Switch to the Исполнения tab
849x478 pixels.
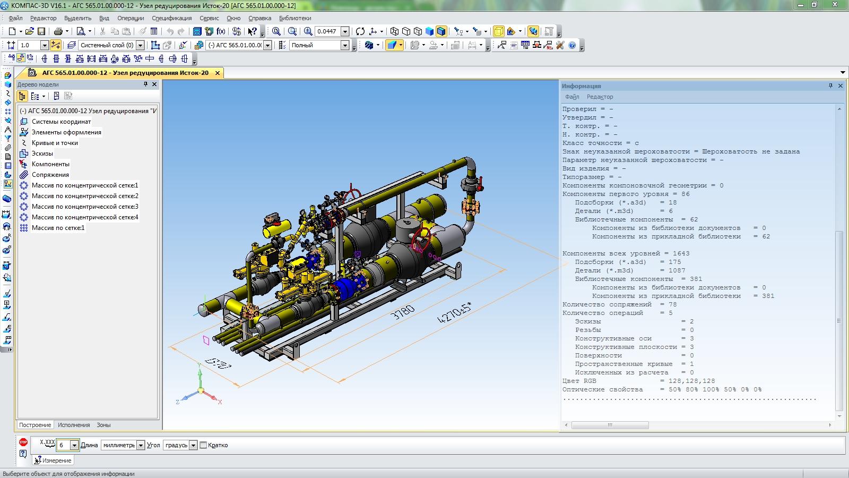click(x=74, y=425)
